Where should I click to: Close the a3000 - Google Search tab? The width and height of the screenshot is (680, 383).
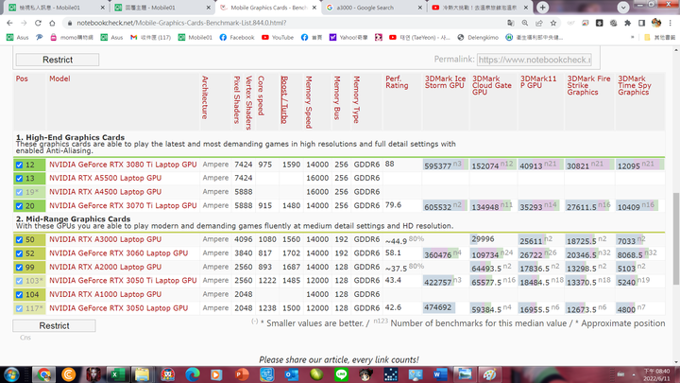(x=419, y=8)
